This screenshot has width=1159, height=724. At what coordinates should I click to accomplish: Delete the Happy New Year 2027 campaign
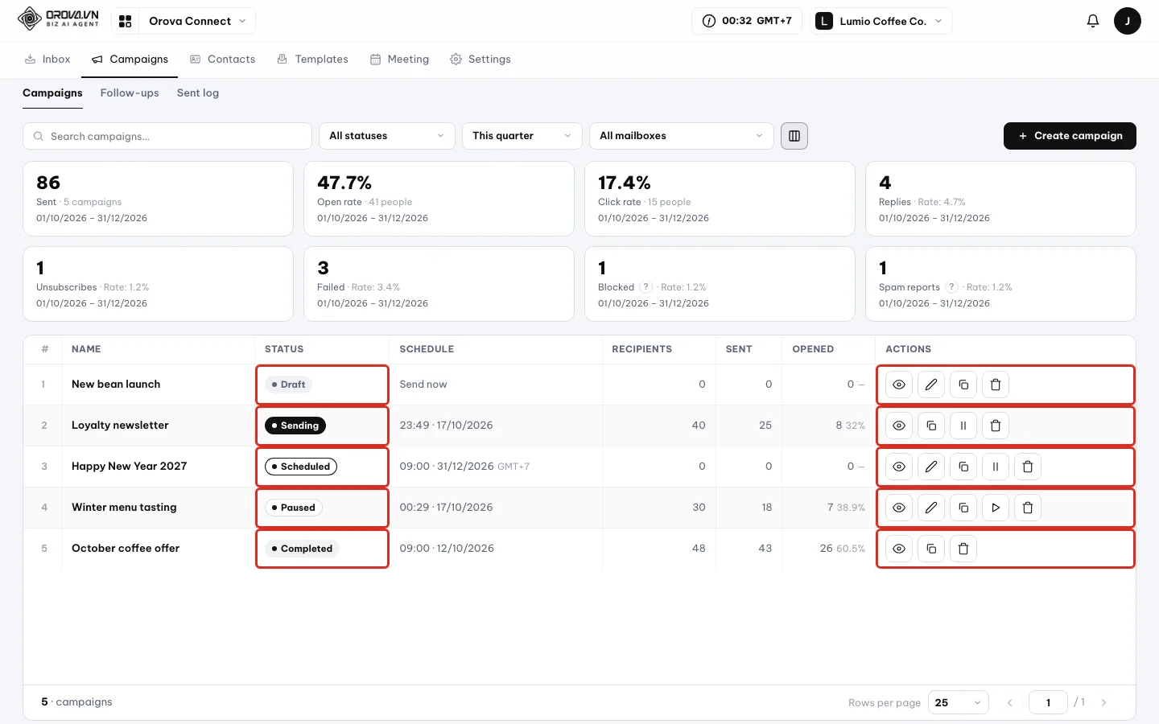1028,467
